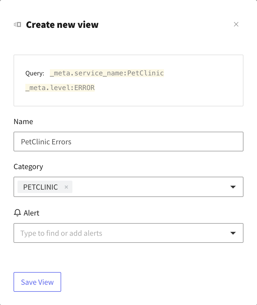Click the view icon beside Create new view
Screen dimensions: 257x305
[x=17, y=24]
